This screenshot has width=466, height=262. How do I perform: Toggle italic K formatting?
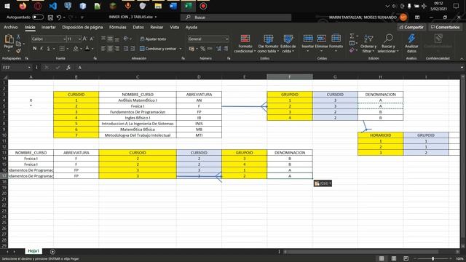click(42, 49)
